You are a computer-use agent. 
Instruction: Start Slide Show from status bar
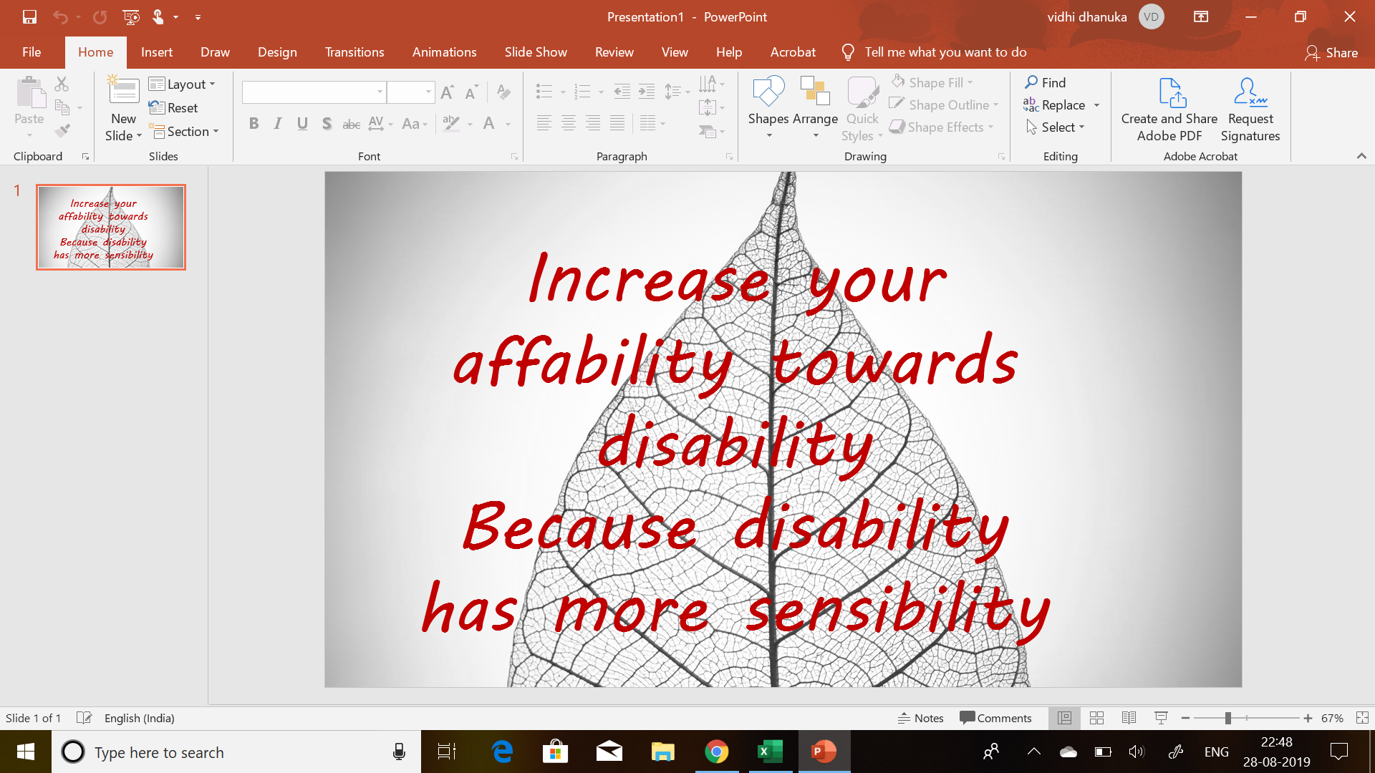coord(1161,718)
